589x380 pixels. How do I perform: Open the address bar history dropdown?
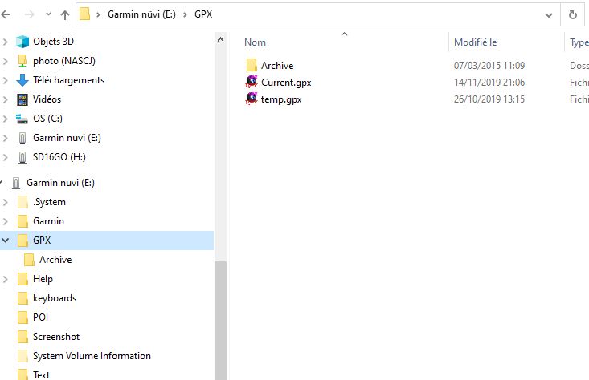(548, 14)
